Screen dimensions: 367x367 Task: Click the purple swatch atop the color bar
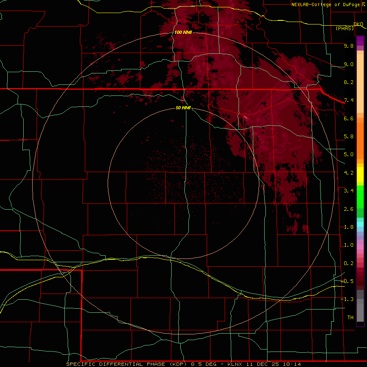[x=360, y=41]
